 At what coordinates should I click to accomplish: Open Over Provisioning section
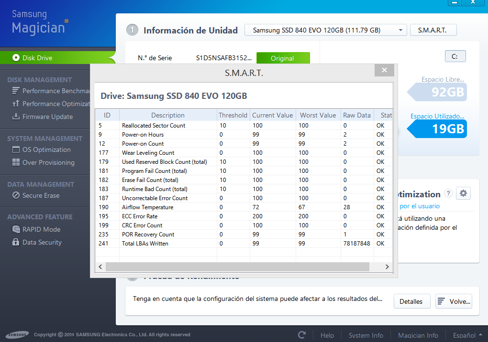click(x=44, y=162)
